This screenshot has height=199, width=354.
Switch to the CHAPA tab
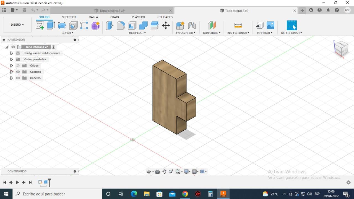click(115, 17)
